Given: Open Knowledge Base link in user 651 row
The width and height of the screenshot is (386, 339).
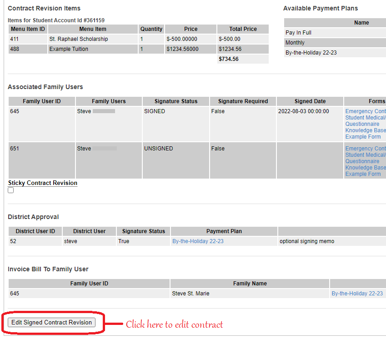Looking at the screenshot, I should pyautogui.click(x=366, y=168).
